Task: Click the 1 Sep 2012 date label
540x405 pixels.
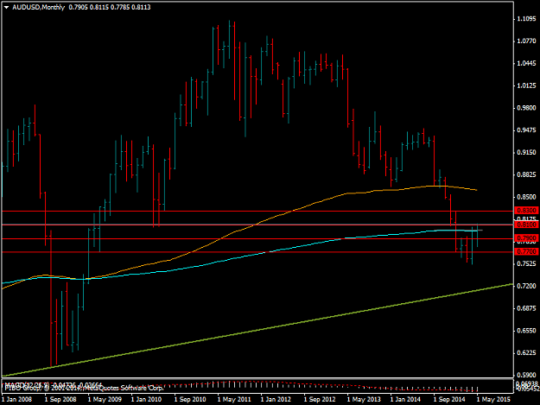Action: point(320,400)
